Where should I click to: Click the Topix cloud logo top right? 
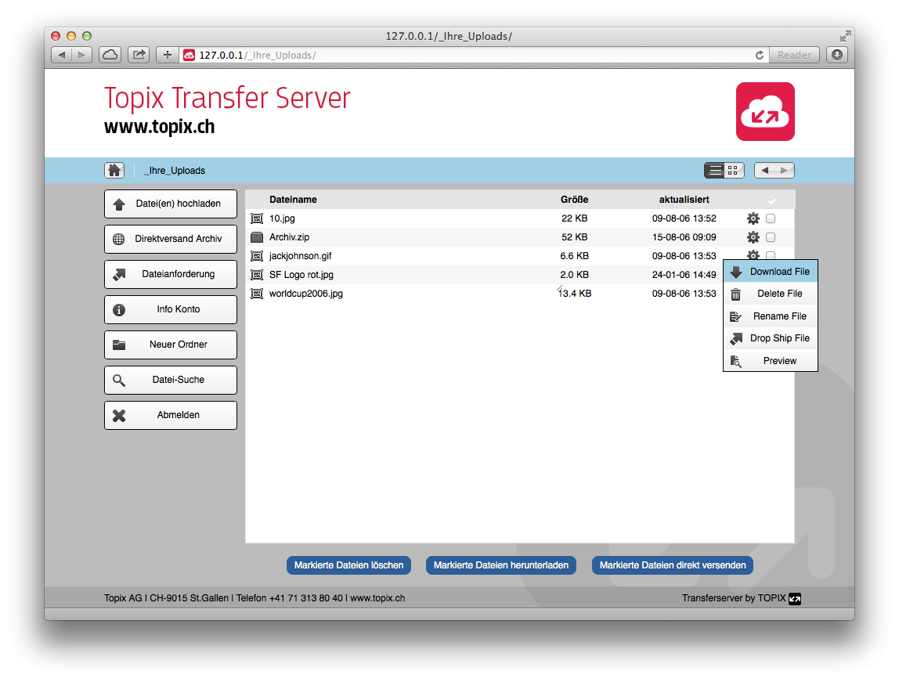tap(765, 111)
